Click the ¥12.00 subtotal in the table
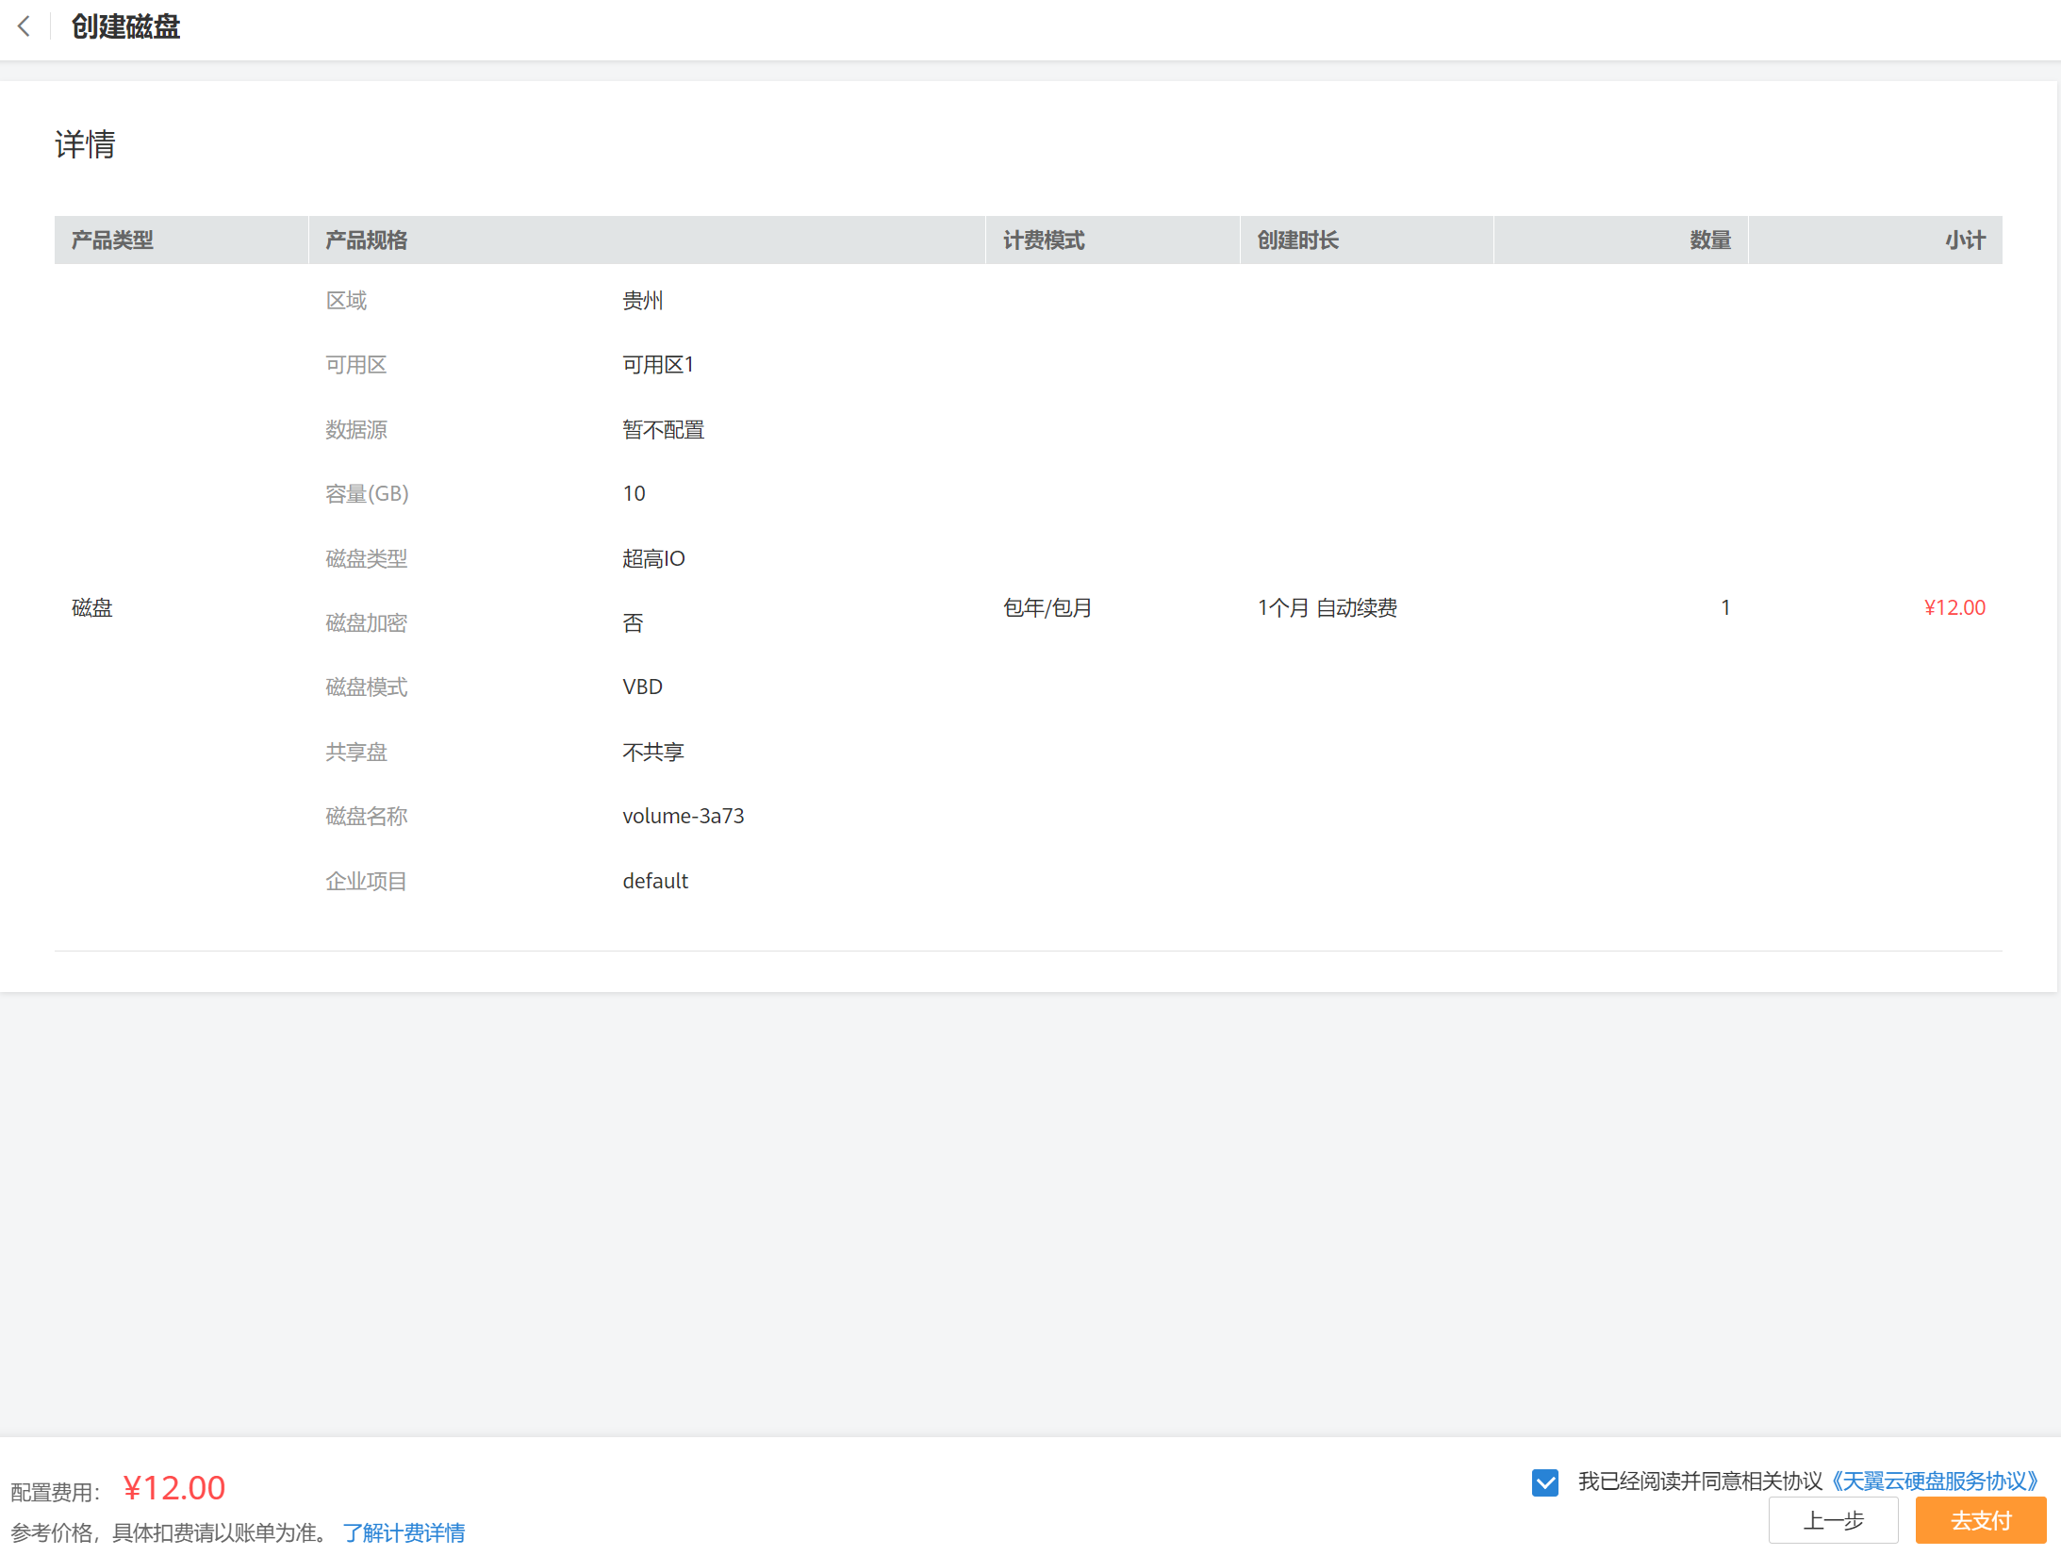The image size is (2061, 1556). coord(1954,608)
